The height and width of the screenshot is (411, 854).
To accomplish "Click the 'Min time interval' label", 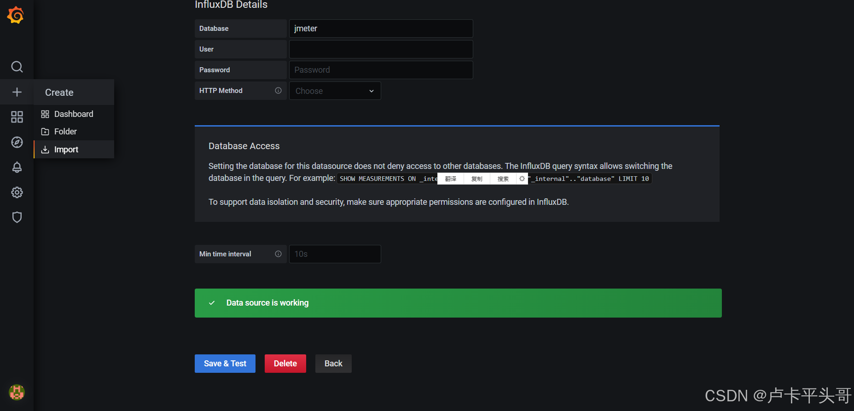I will click(225, 254).
